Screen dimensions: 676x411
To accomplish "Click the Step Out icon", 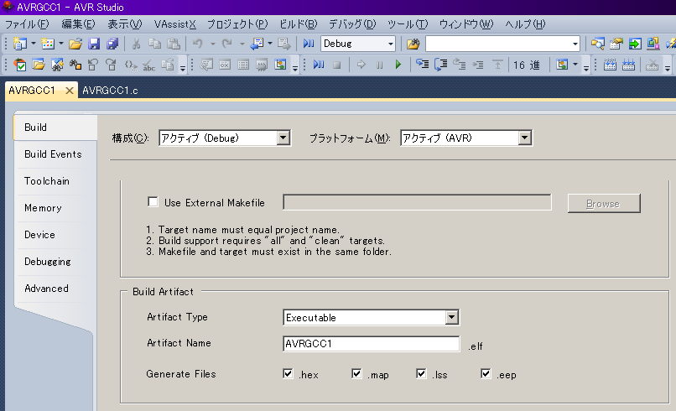I will point(459,65).
